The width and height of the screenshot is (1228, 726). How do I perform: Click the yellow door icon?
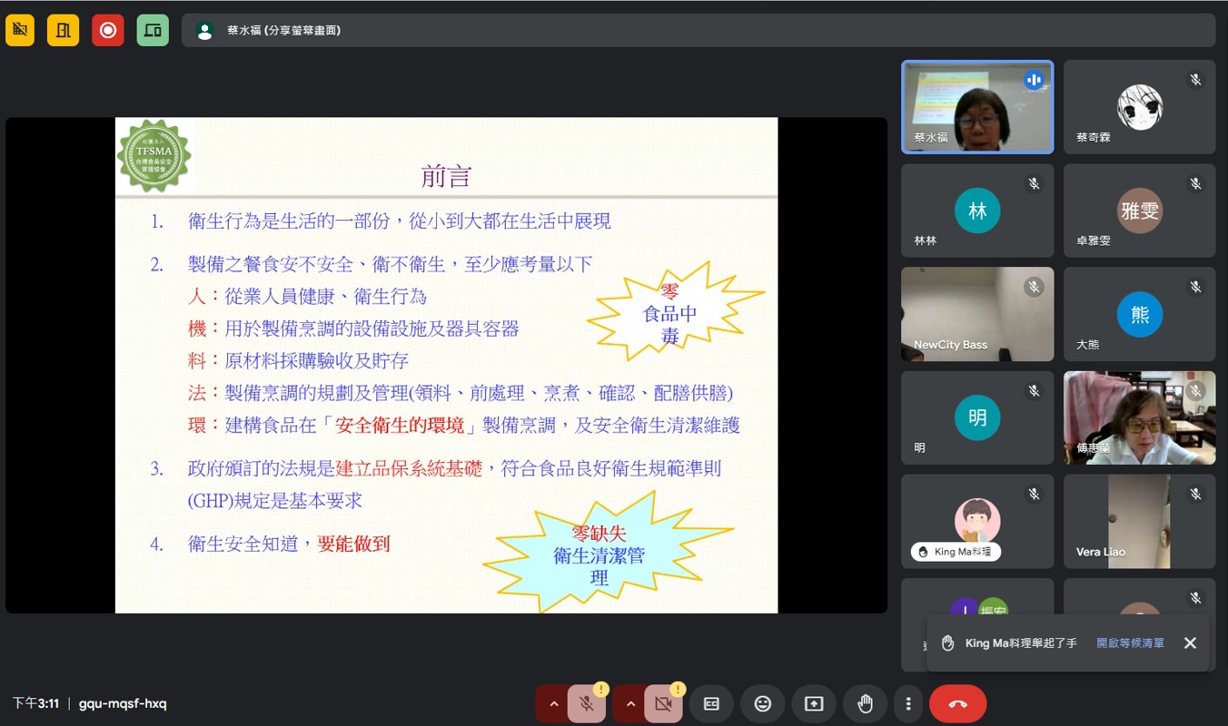[64, 31]
